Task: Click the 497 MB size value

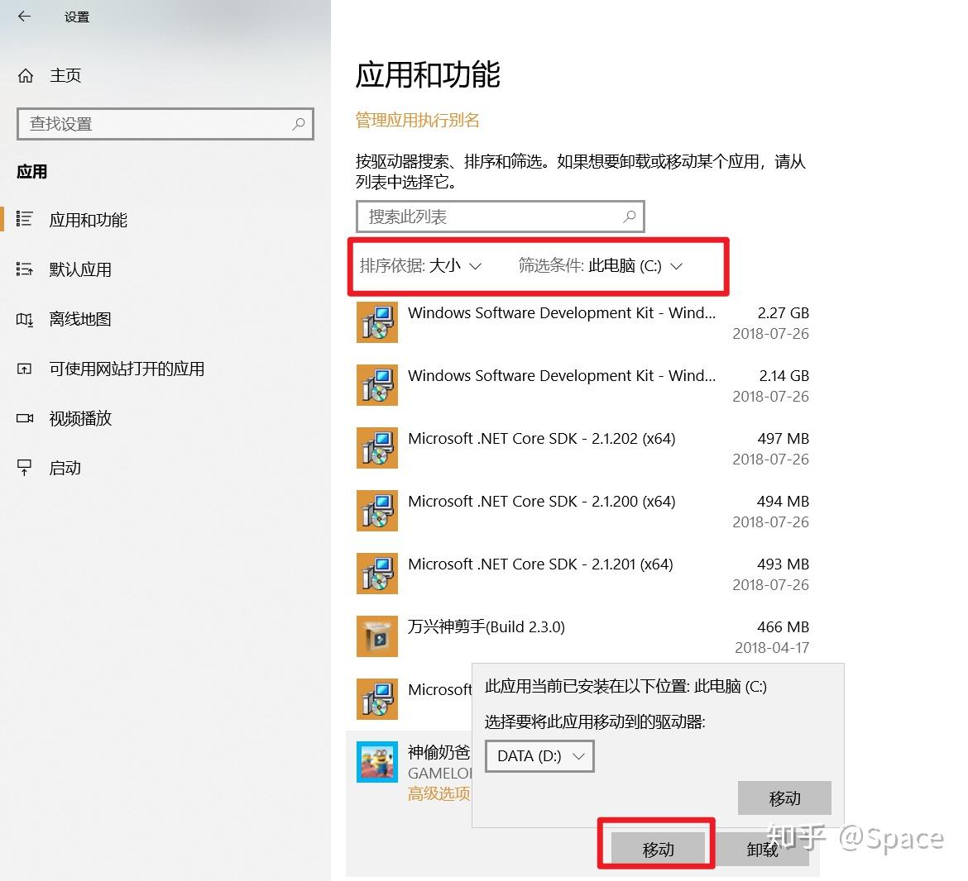Action: pyautogui.click(x=783, y=438)
